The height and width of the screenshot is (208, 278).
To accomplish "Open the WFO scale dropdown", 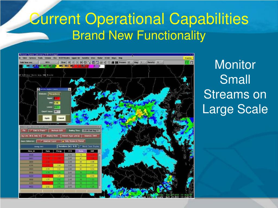I will (x=49, y=63).
